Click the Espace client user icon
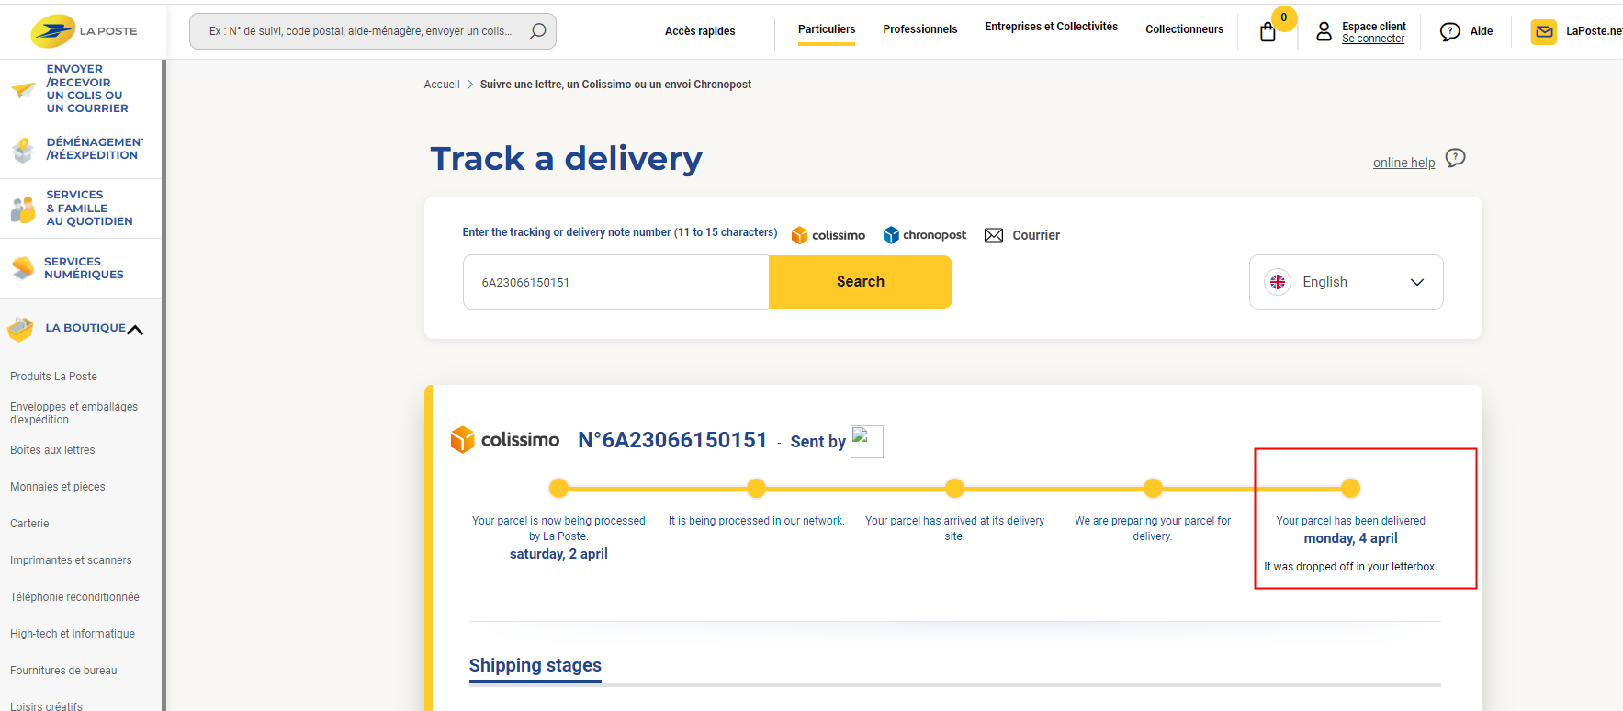 (x=1324, y=32)
